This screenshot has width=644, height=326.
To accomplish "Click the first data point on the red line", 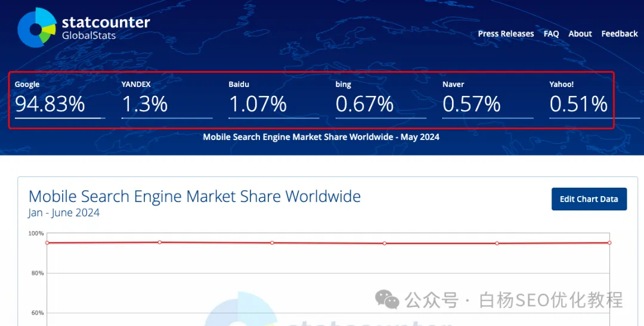I will [47, 243].
